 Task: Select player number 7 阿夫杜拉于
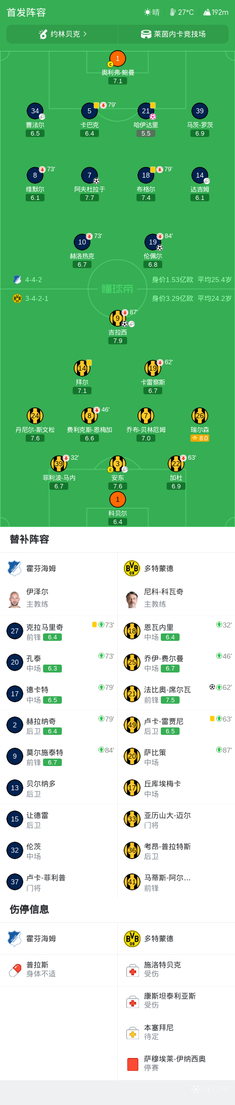(90, 176)
